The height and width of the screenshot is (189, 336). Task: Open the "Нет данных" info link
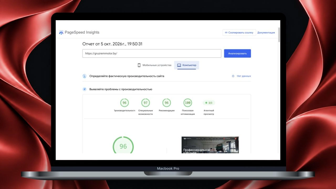click(241, 76)
